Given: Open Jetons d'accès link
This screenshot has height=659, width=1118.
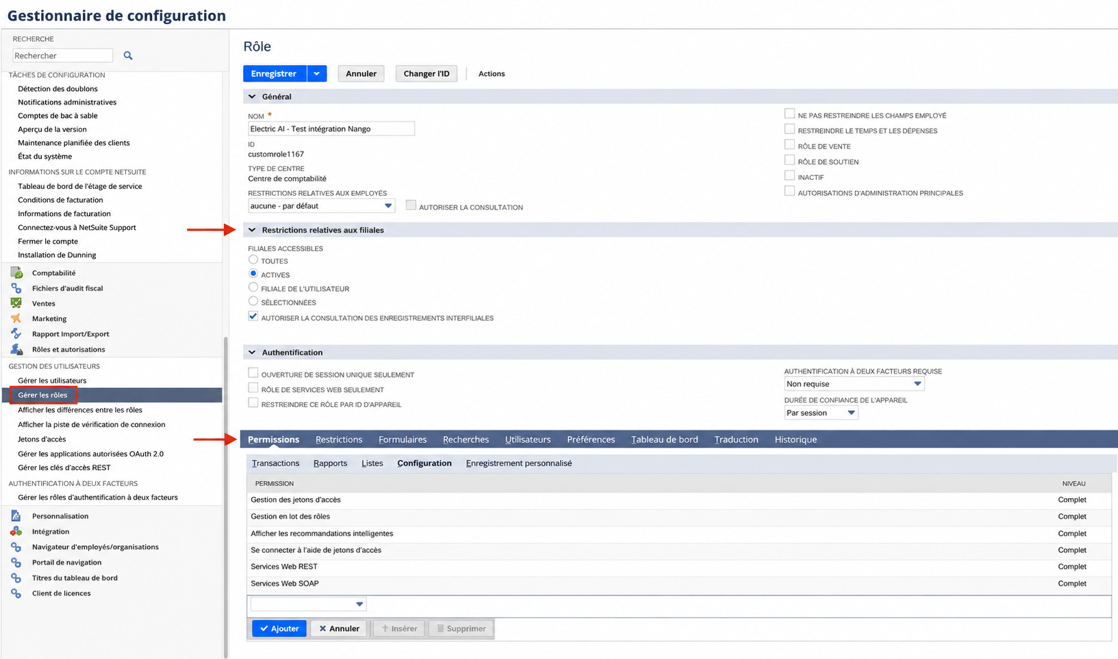Looking at the screenshot, I should (x=42, y=439).
